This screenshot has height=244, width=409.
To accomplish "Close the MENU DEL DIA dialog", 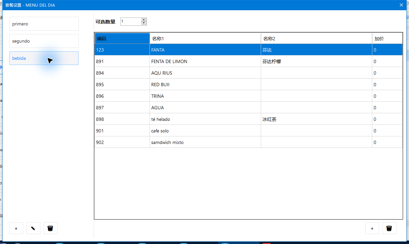I will coord(401,5).
